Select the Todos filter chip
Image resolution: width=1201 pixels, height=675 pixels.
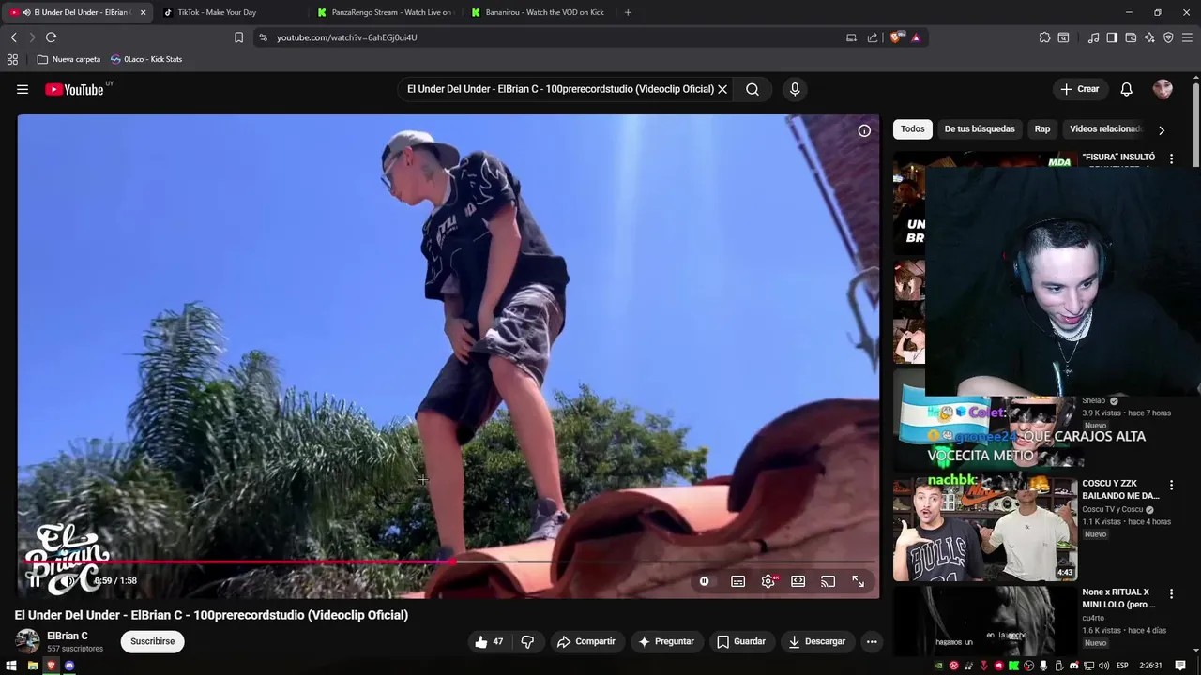pos(912,129)
